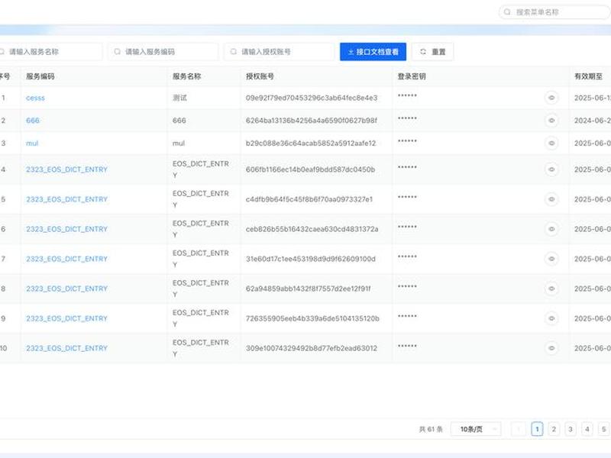This screenshot has height=458, width=611.
Task: Show the key for account 31e60d17c1ee453198d9d9f62609100d
Action: click(551, 259)
